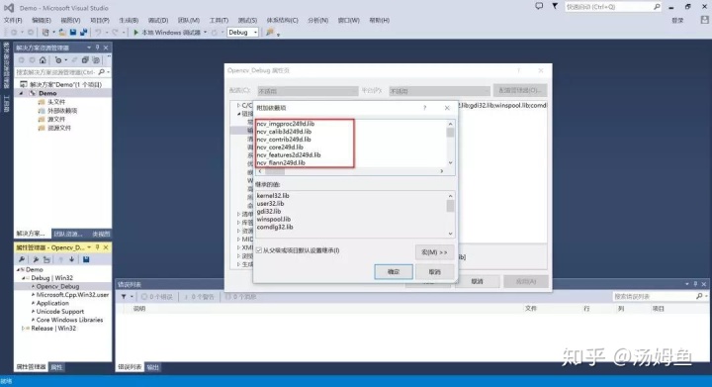Collapse Demo project node in Solution Explorer
The height and width of the screenshot is (387, 712).
[x=22, y=93]
